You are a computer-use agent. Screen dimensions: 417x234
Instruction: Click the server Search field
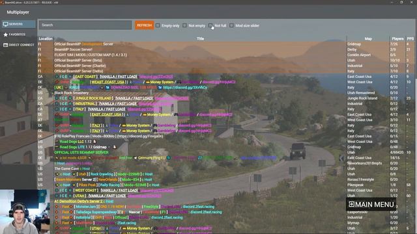[x=85, y=25]
